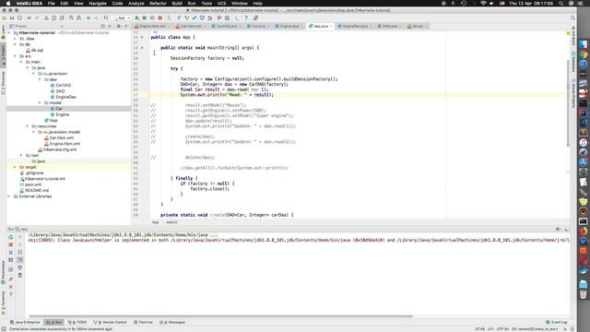Image resolution: width=590 pixels, height=332 pixels.
Task: Cut selection using scissors icon
Action: (46, 18)
